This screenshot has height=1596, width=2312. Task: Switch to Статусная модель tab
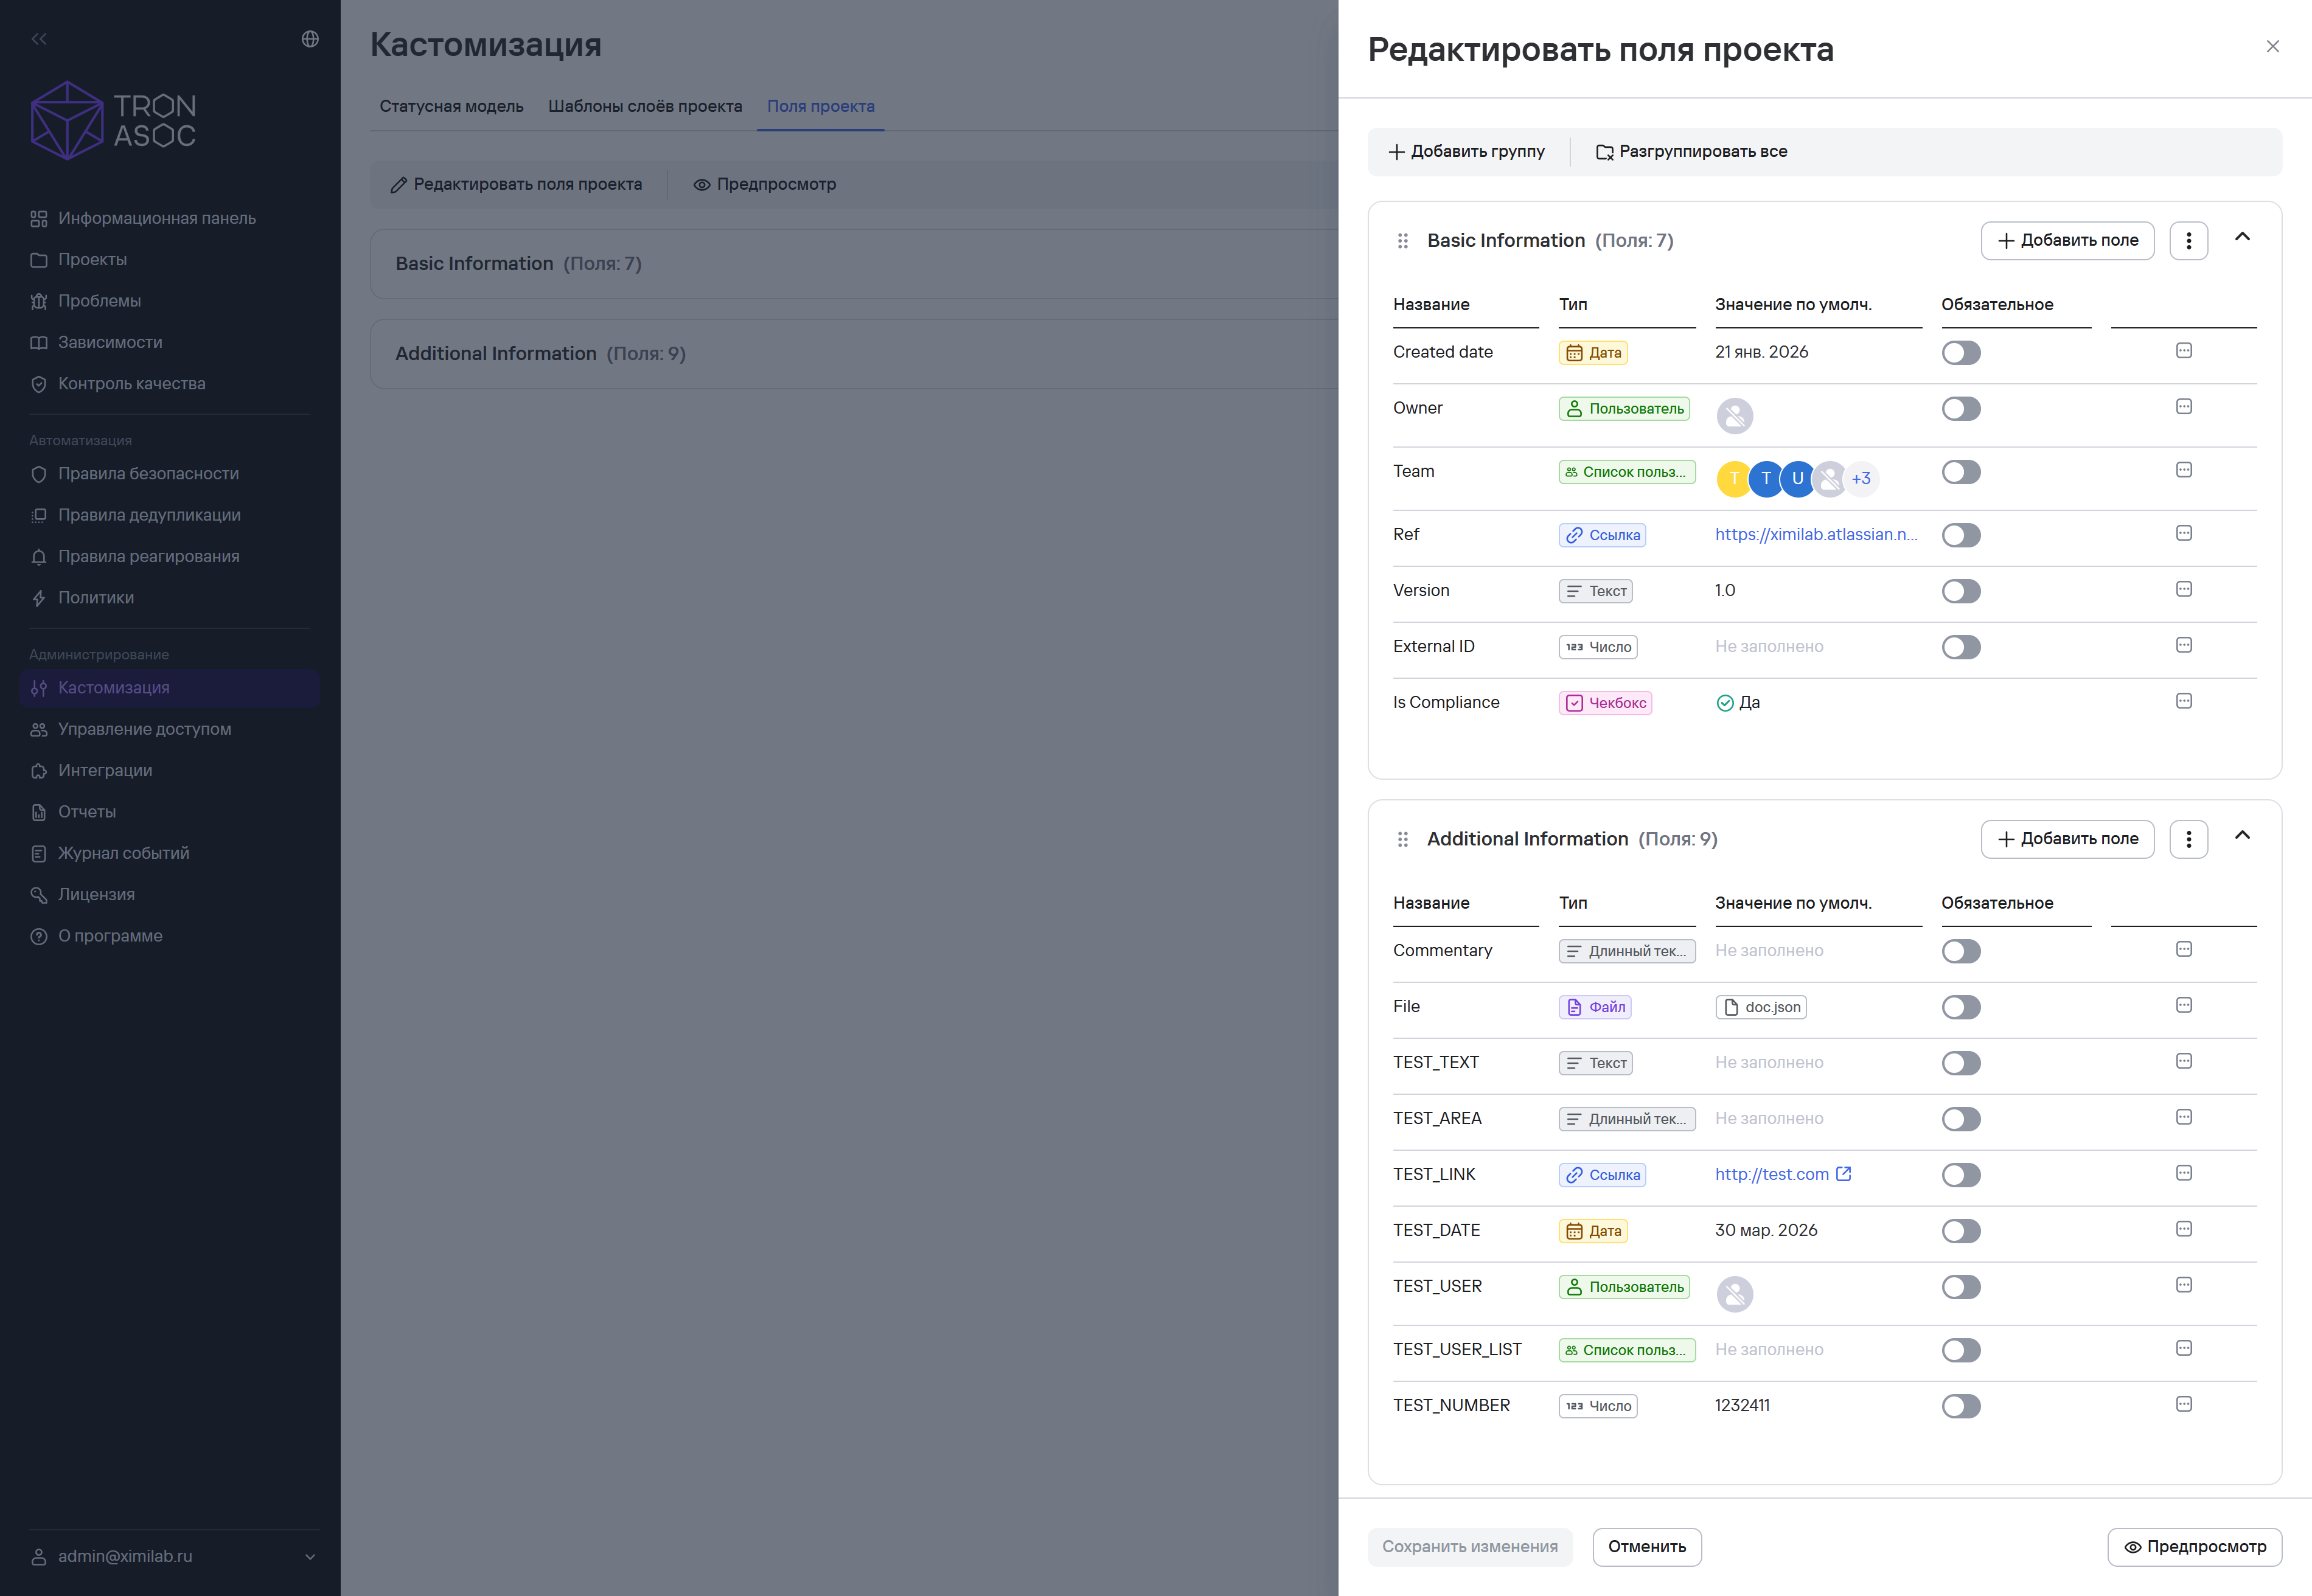coord(451,106)
